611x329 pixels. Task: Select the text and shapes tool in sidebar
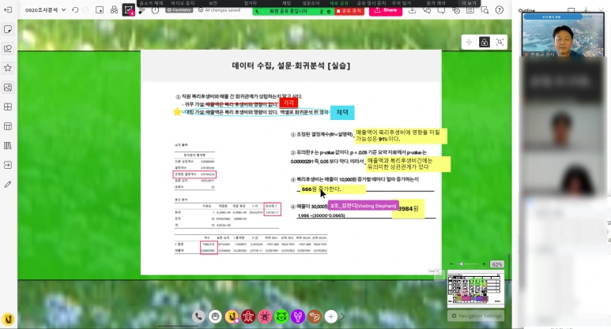7,49
